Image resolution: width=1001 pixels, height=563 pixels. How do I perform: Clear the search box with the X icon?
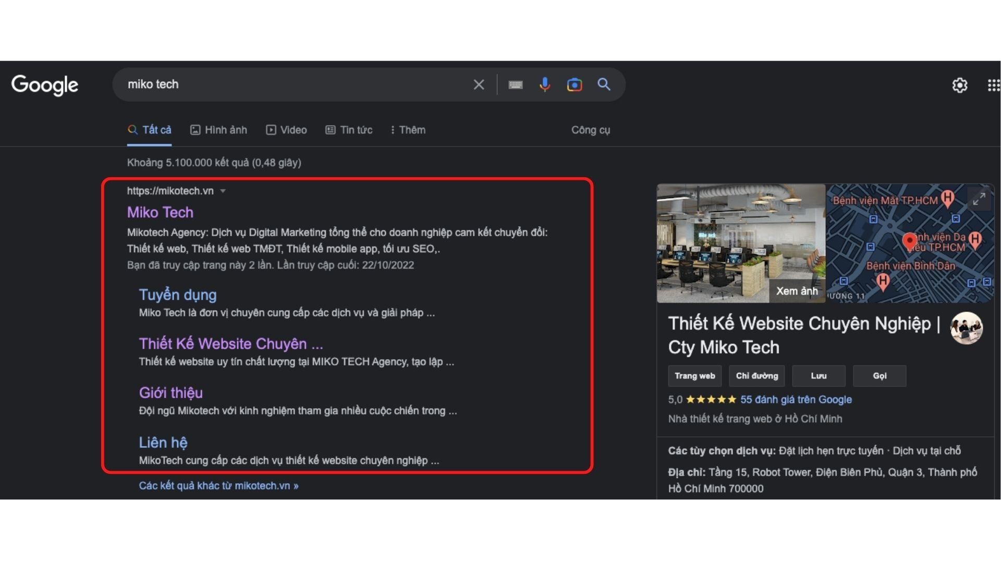click(x=479, y=84)
